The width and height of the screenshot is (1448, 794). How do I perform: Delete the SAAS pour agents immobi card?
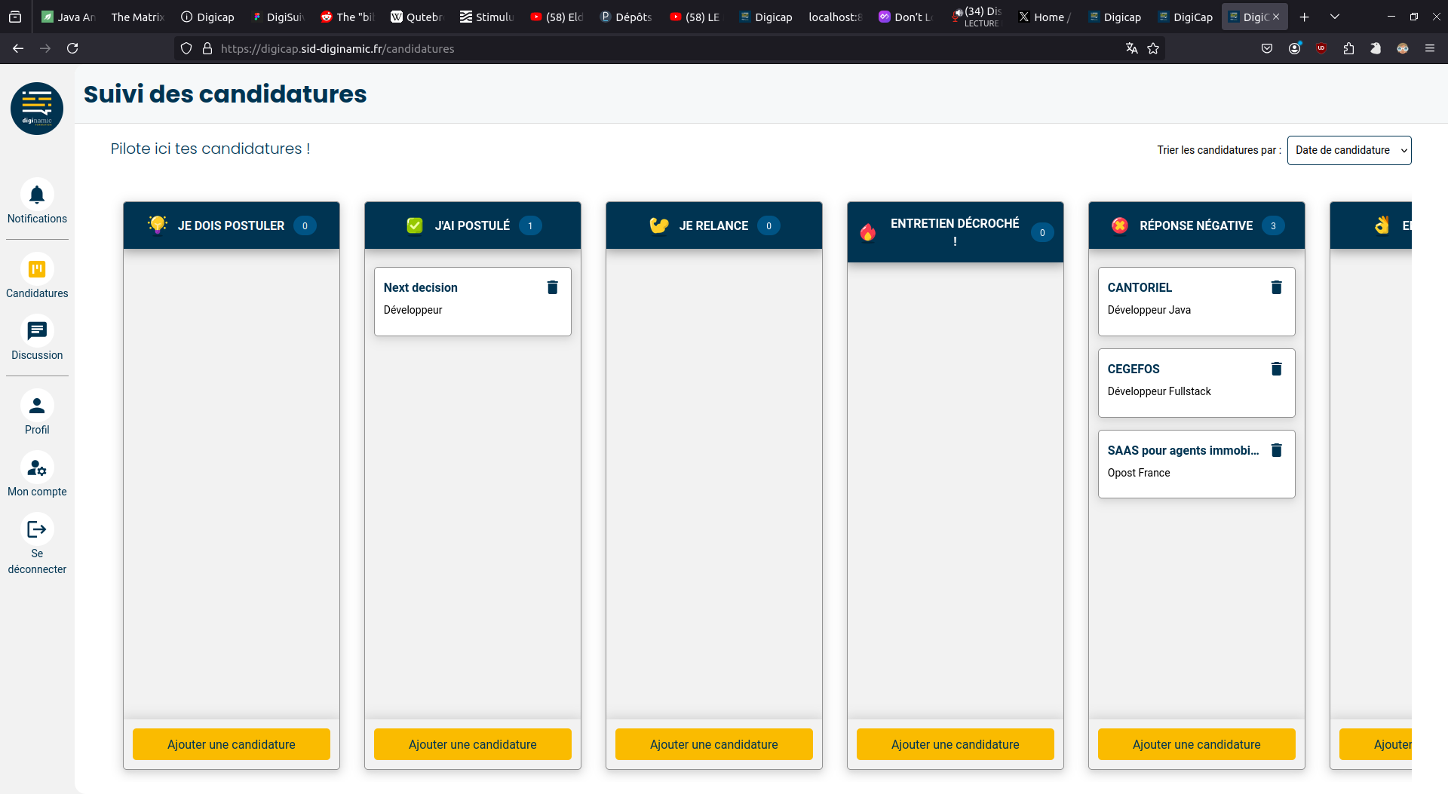point(1276,450)
